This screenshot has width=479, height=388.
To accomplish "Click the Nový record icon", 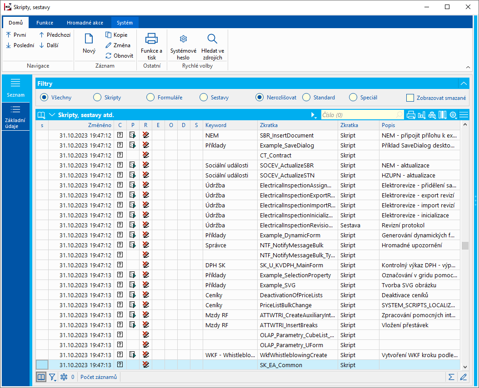I will click(x=89, y=40).
